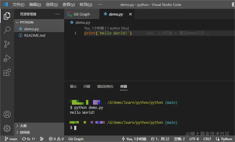Switch to the 输出 panel tab
The image size is (235, 142).
coord(73,86)
